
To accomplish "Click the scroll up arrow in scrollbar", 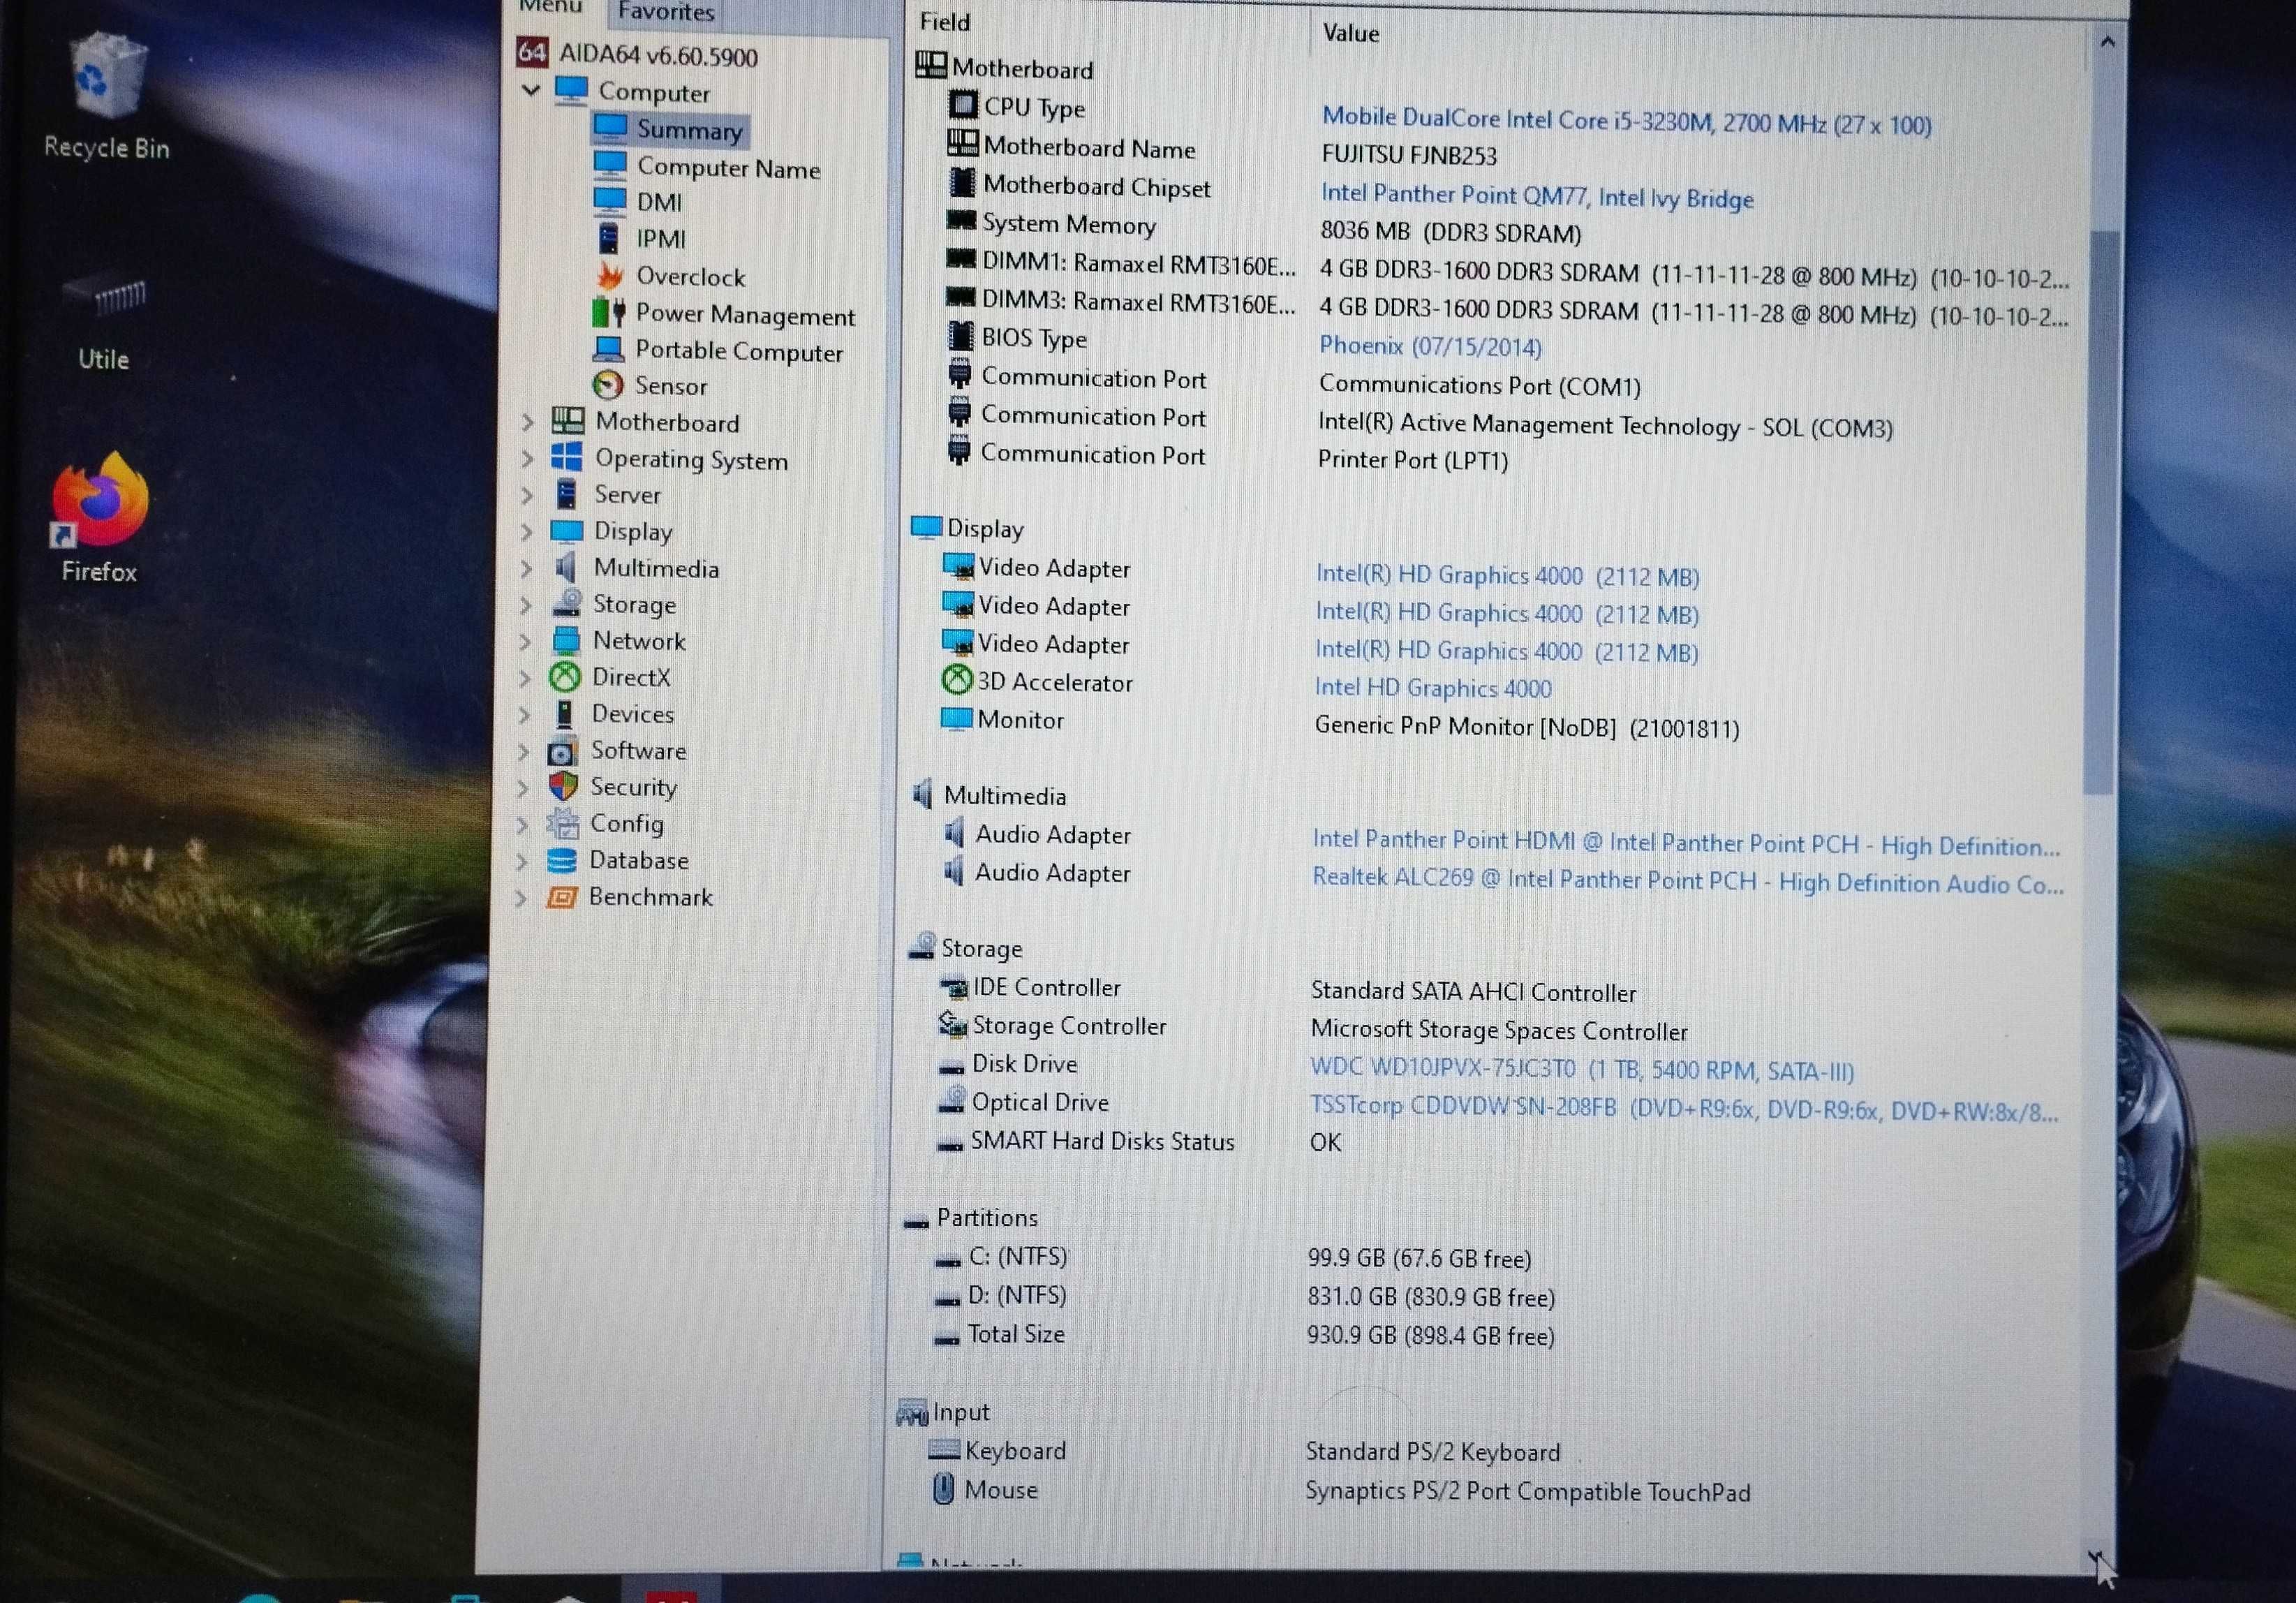I will [x=2107, y=42].
